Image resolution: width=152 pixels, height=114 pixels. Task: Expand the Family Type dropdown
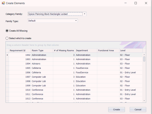[76, 21]
